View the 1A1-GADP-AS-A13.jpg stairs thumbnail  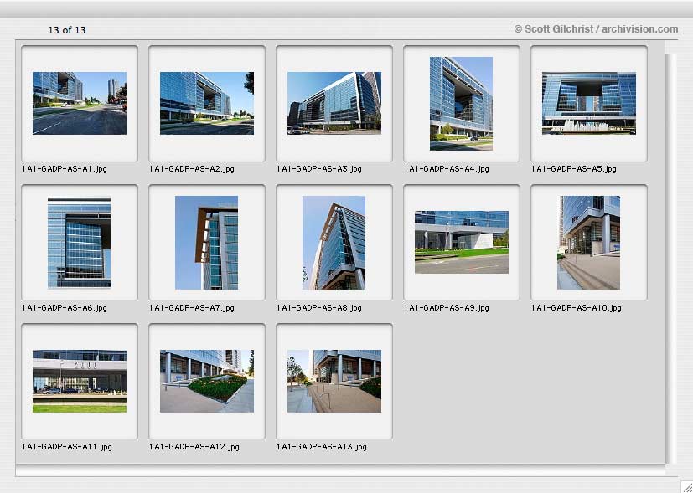[334, 382]
